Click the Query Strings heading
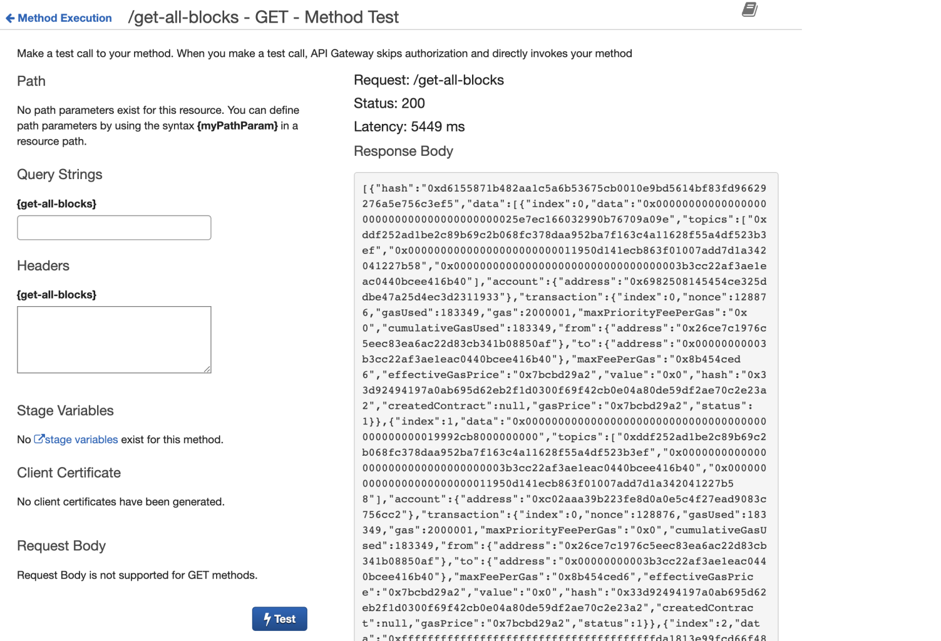The width and height of the screenshot is (941, 641). point(59,175)
